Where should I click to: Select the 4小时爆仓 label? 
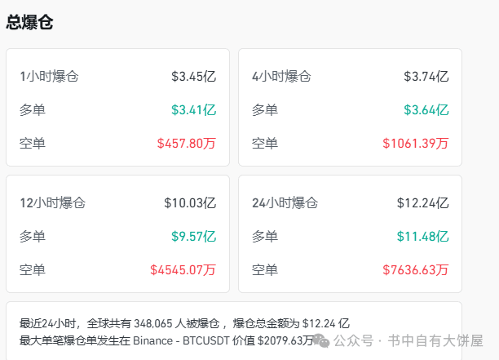click(x=281, y=77)
